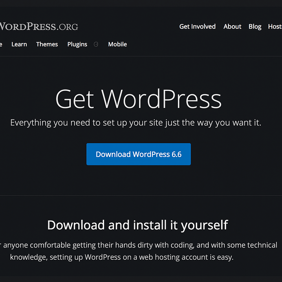
Task: Click the divider line under the navigation bar
Action: [141, 56]
